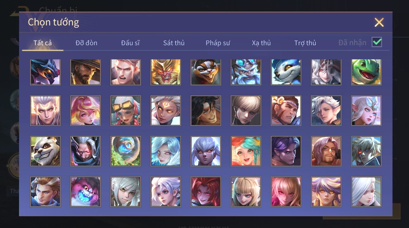Select the swirling orb nature hero
409x228 pixels.
coord(125,151)
